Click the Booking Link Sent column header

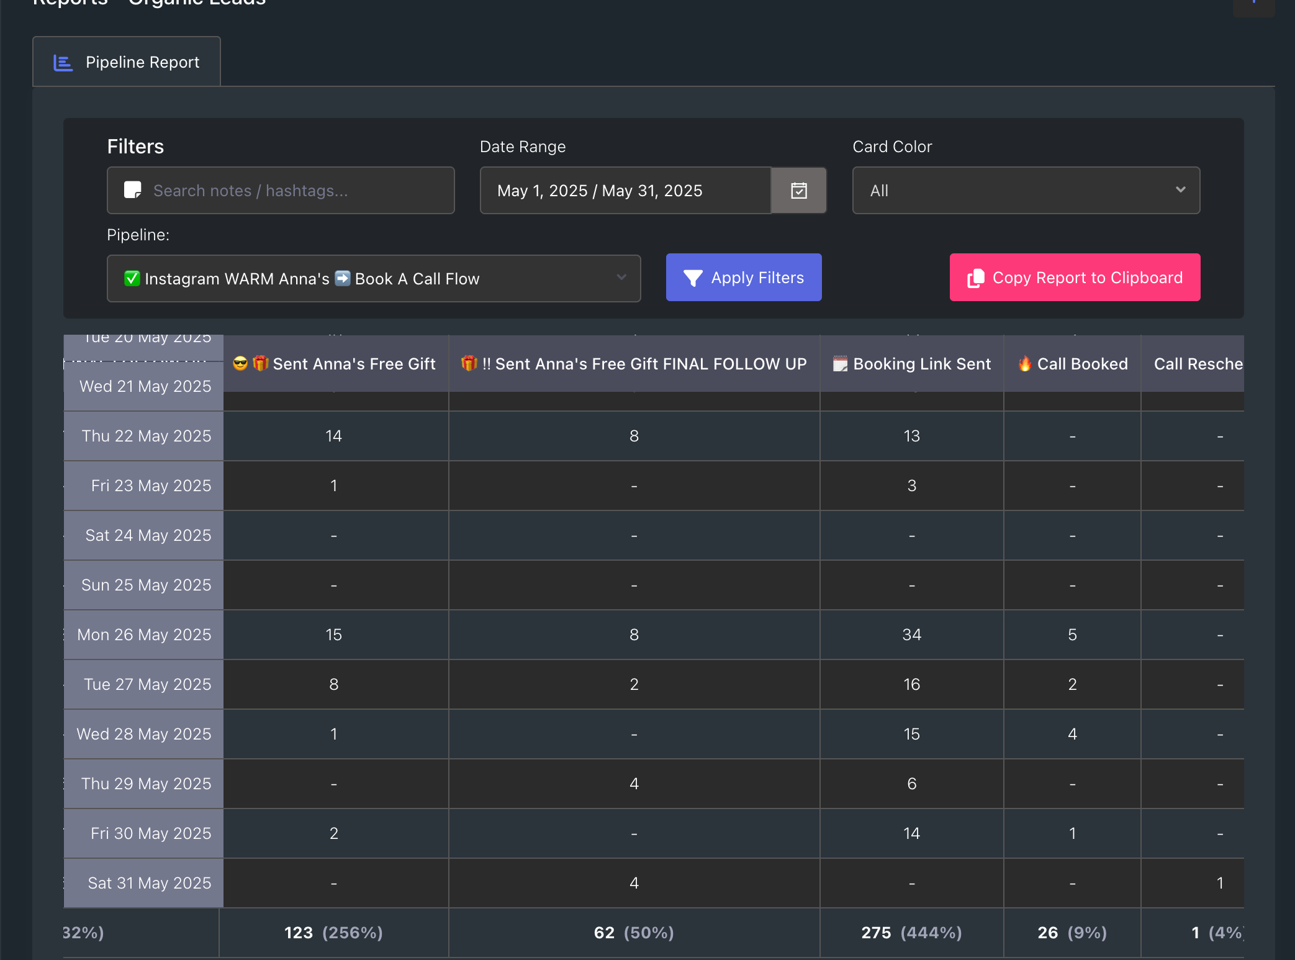click(x=912, y=364)
